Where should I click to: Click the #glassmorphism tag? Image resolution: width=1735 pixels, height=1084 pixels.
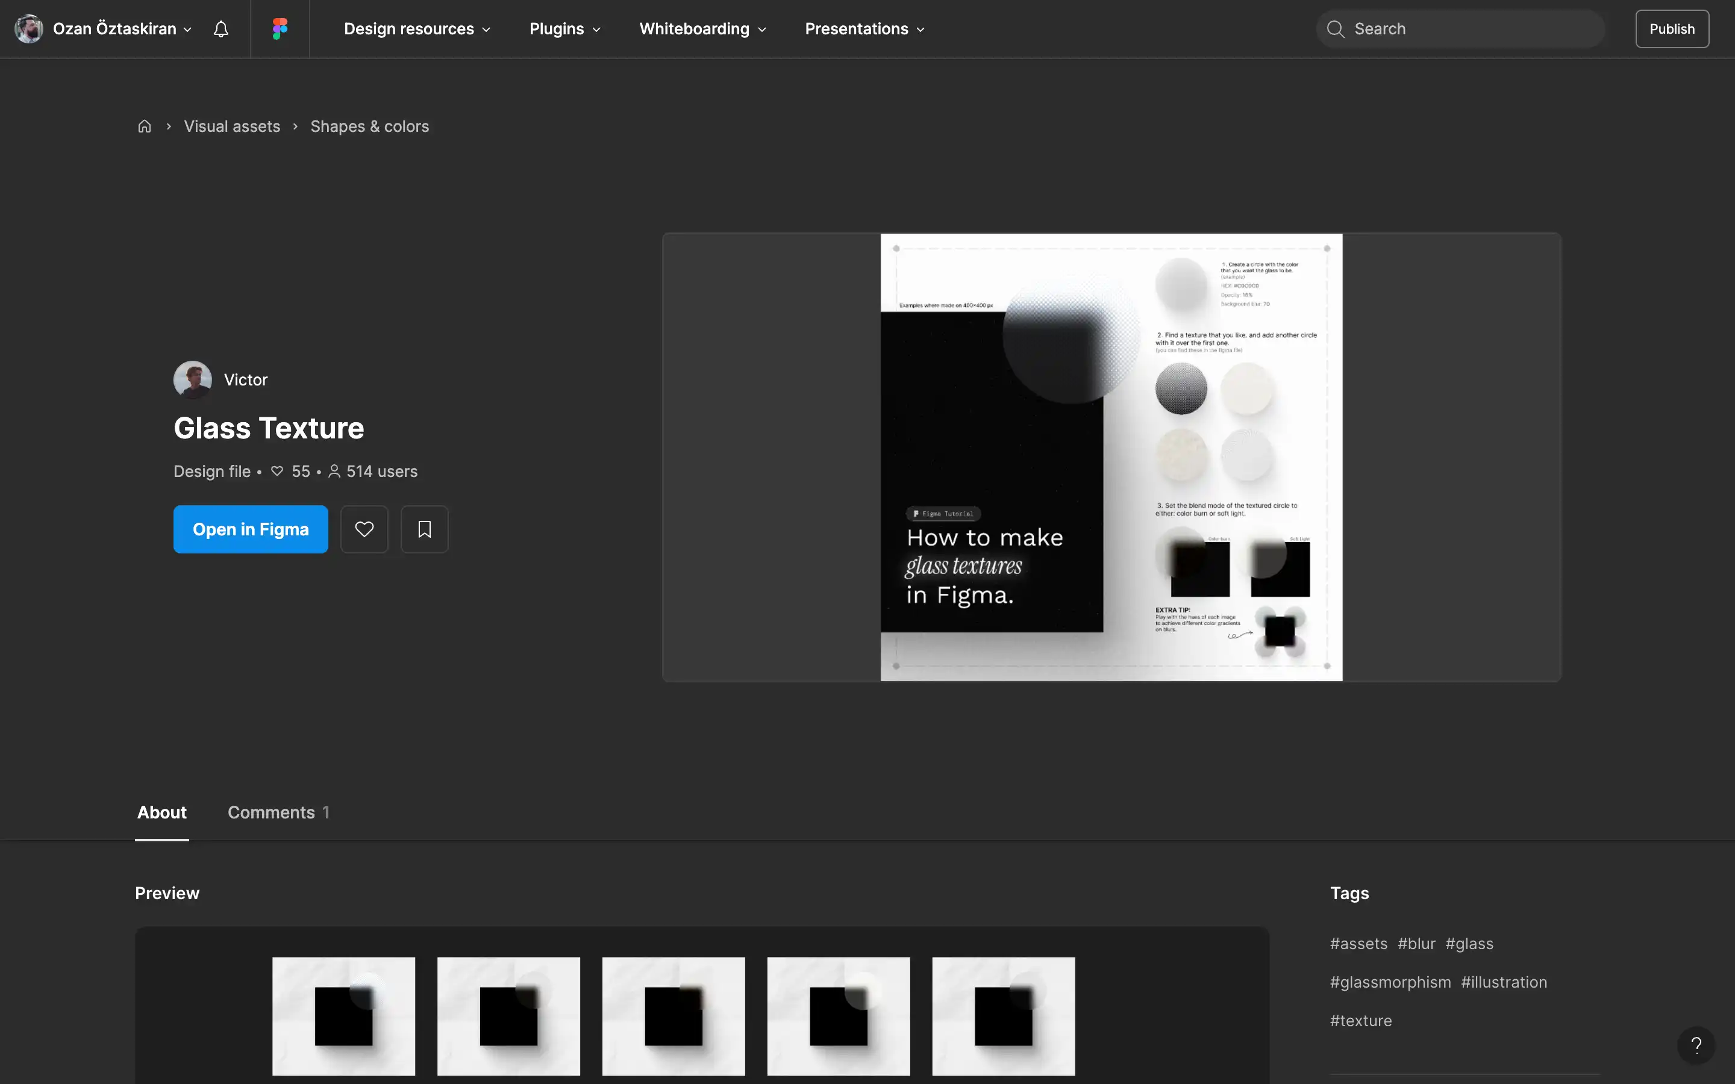(x=1390, y=982)
